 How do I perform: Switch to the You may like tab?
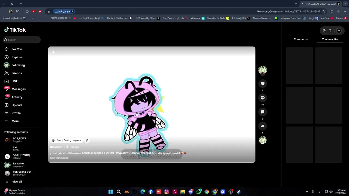pyautogui.click(x=330, y=39)
